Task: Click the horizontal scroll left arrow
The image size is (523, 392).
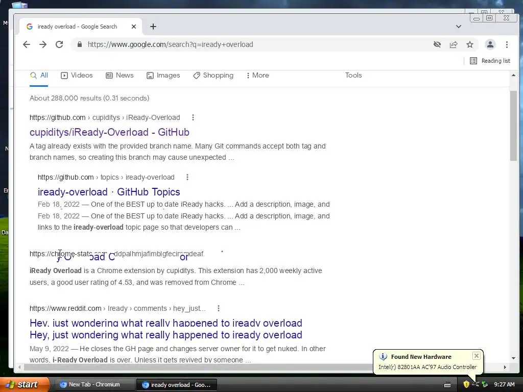Action: [x=19, y=367]
